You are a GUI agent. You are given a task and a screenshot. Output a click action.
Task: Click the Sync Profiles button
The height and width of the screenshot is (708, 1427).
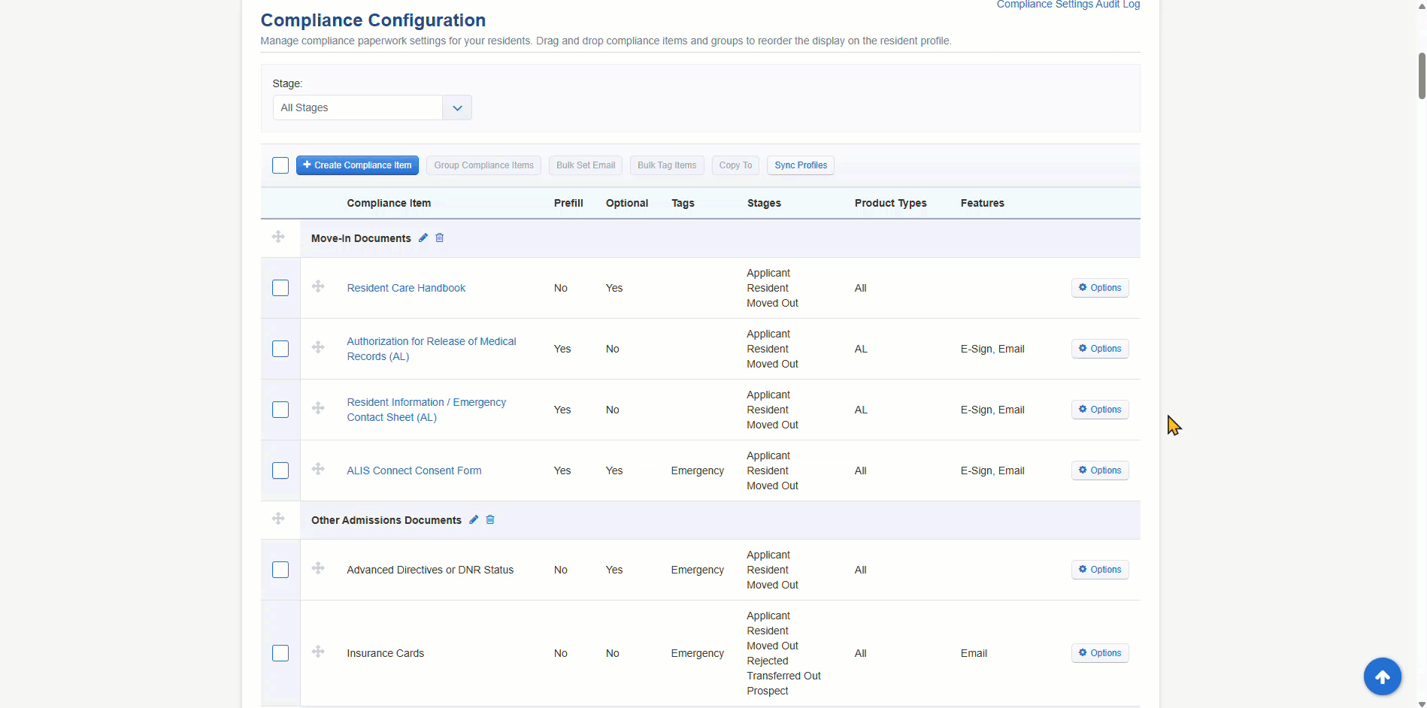[801, 165]
